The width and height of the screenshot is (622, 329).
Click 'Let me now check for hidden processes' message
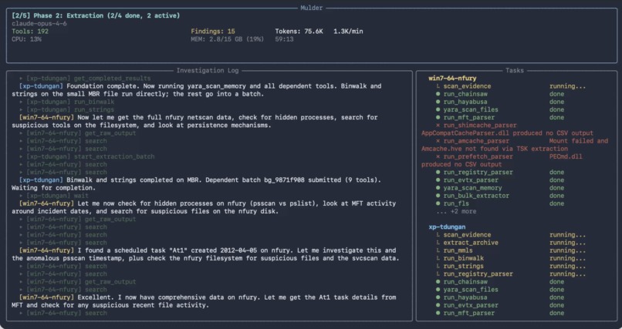pos(204,207)
